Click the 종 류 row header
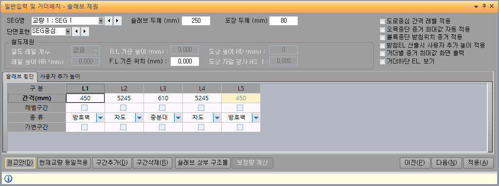Screen dimensions: 499x186 point(36,118)
